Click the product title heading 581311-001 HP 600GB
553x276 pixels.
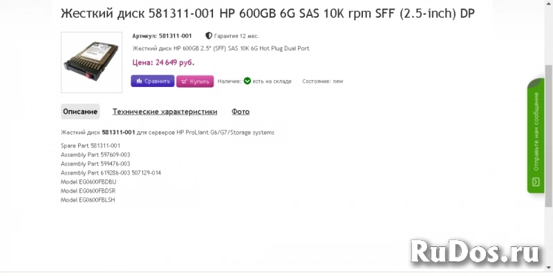[268, 14]
